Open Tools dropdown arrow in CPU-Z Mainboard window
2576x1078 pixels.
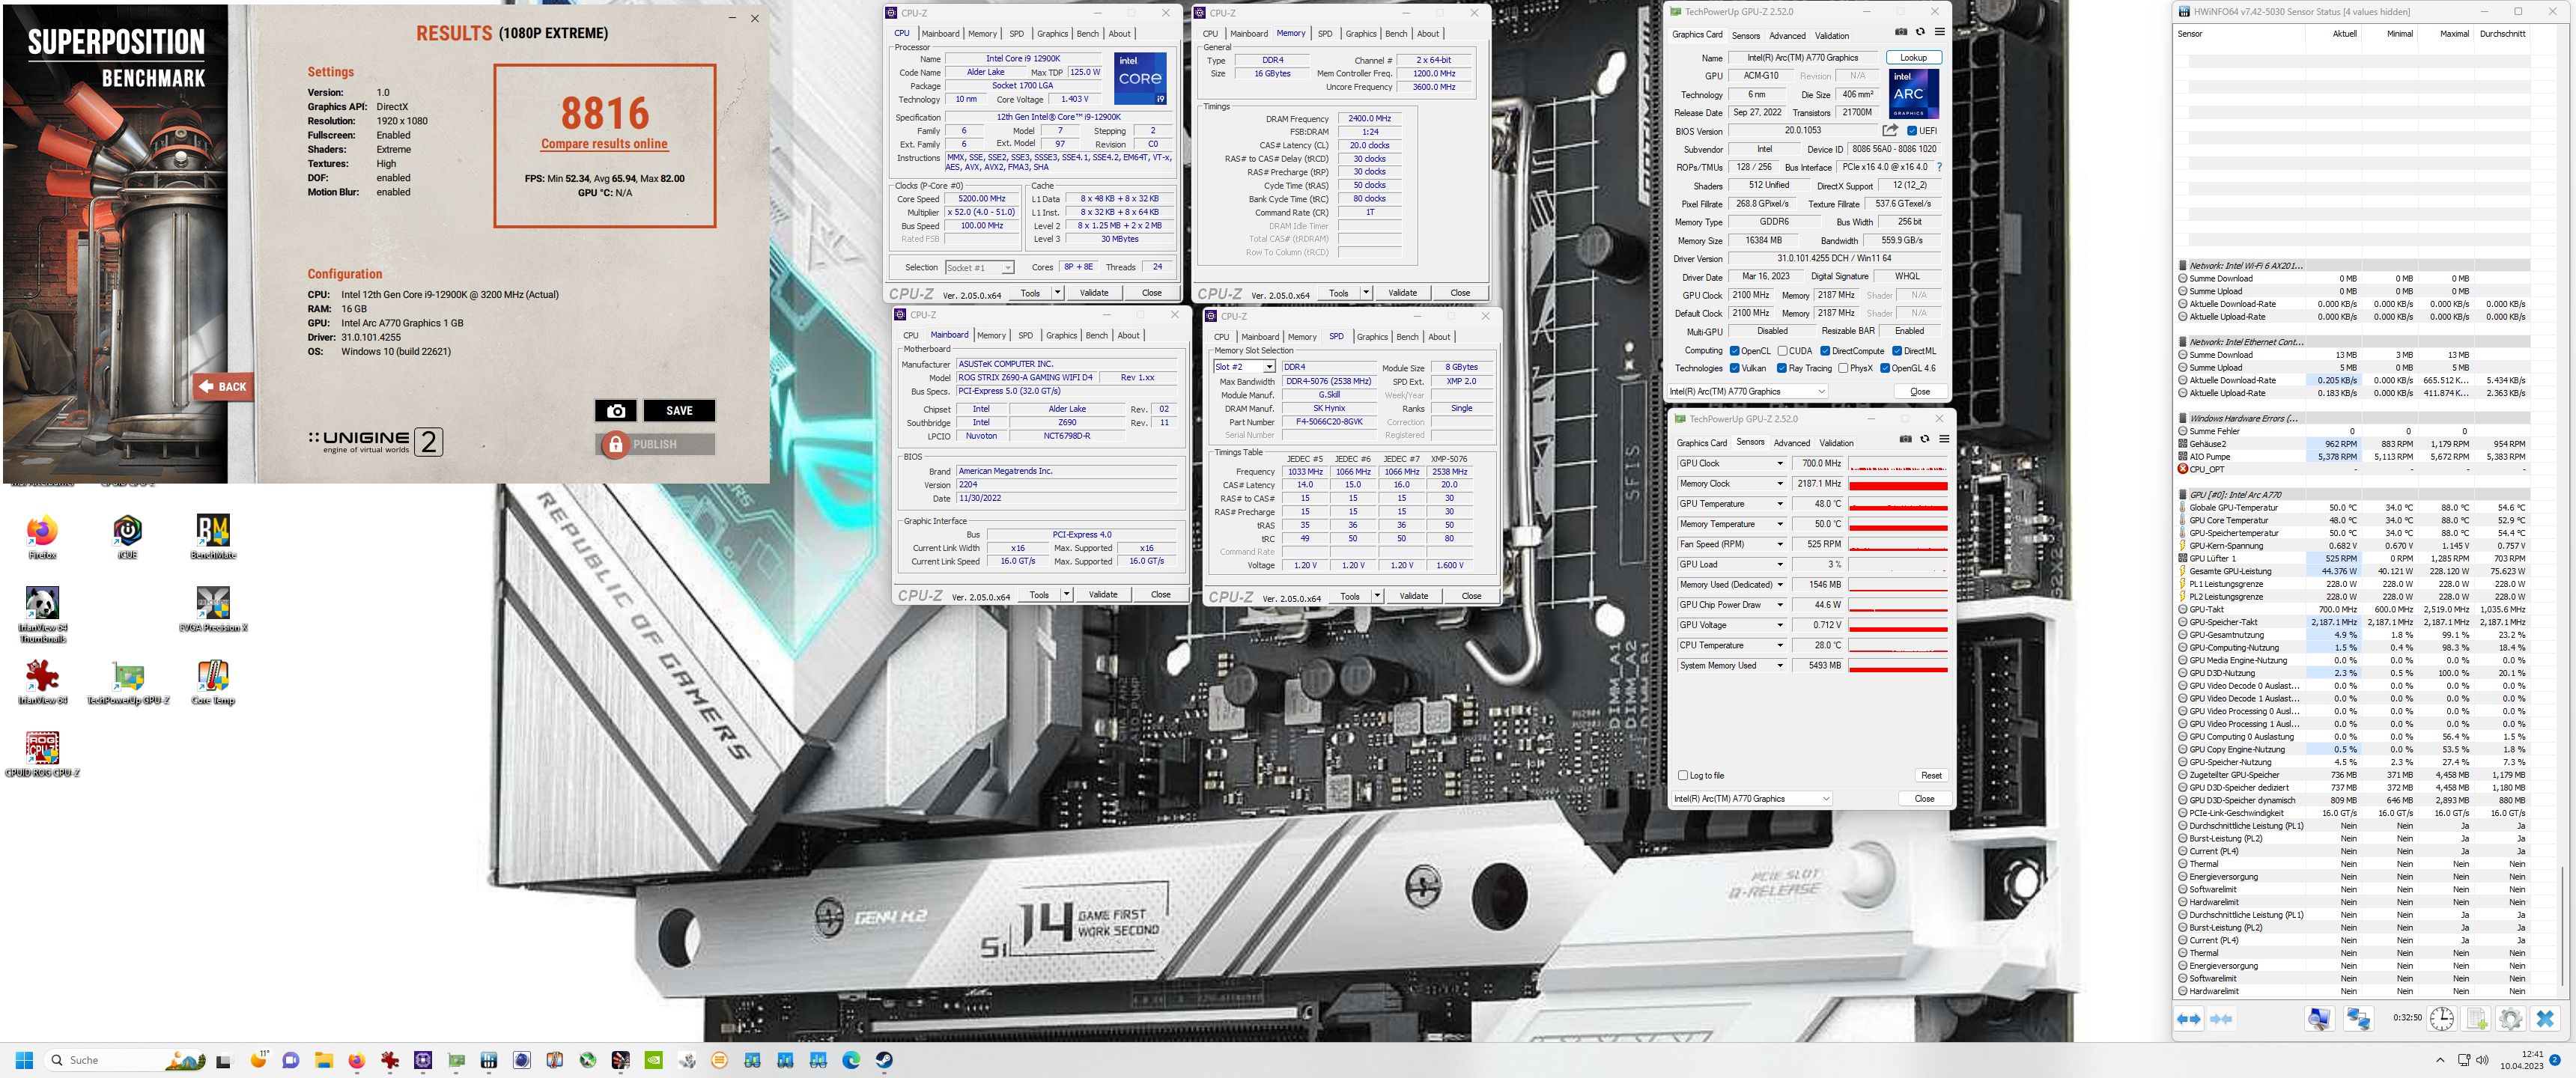[x=1066, y=594]
